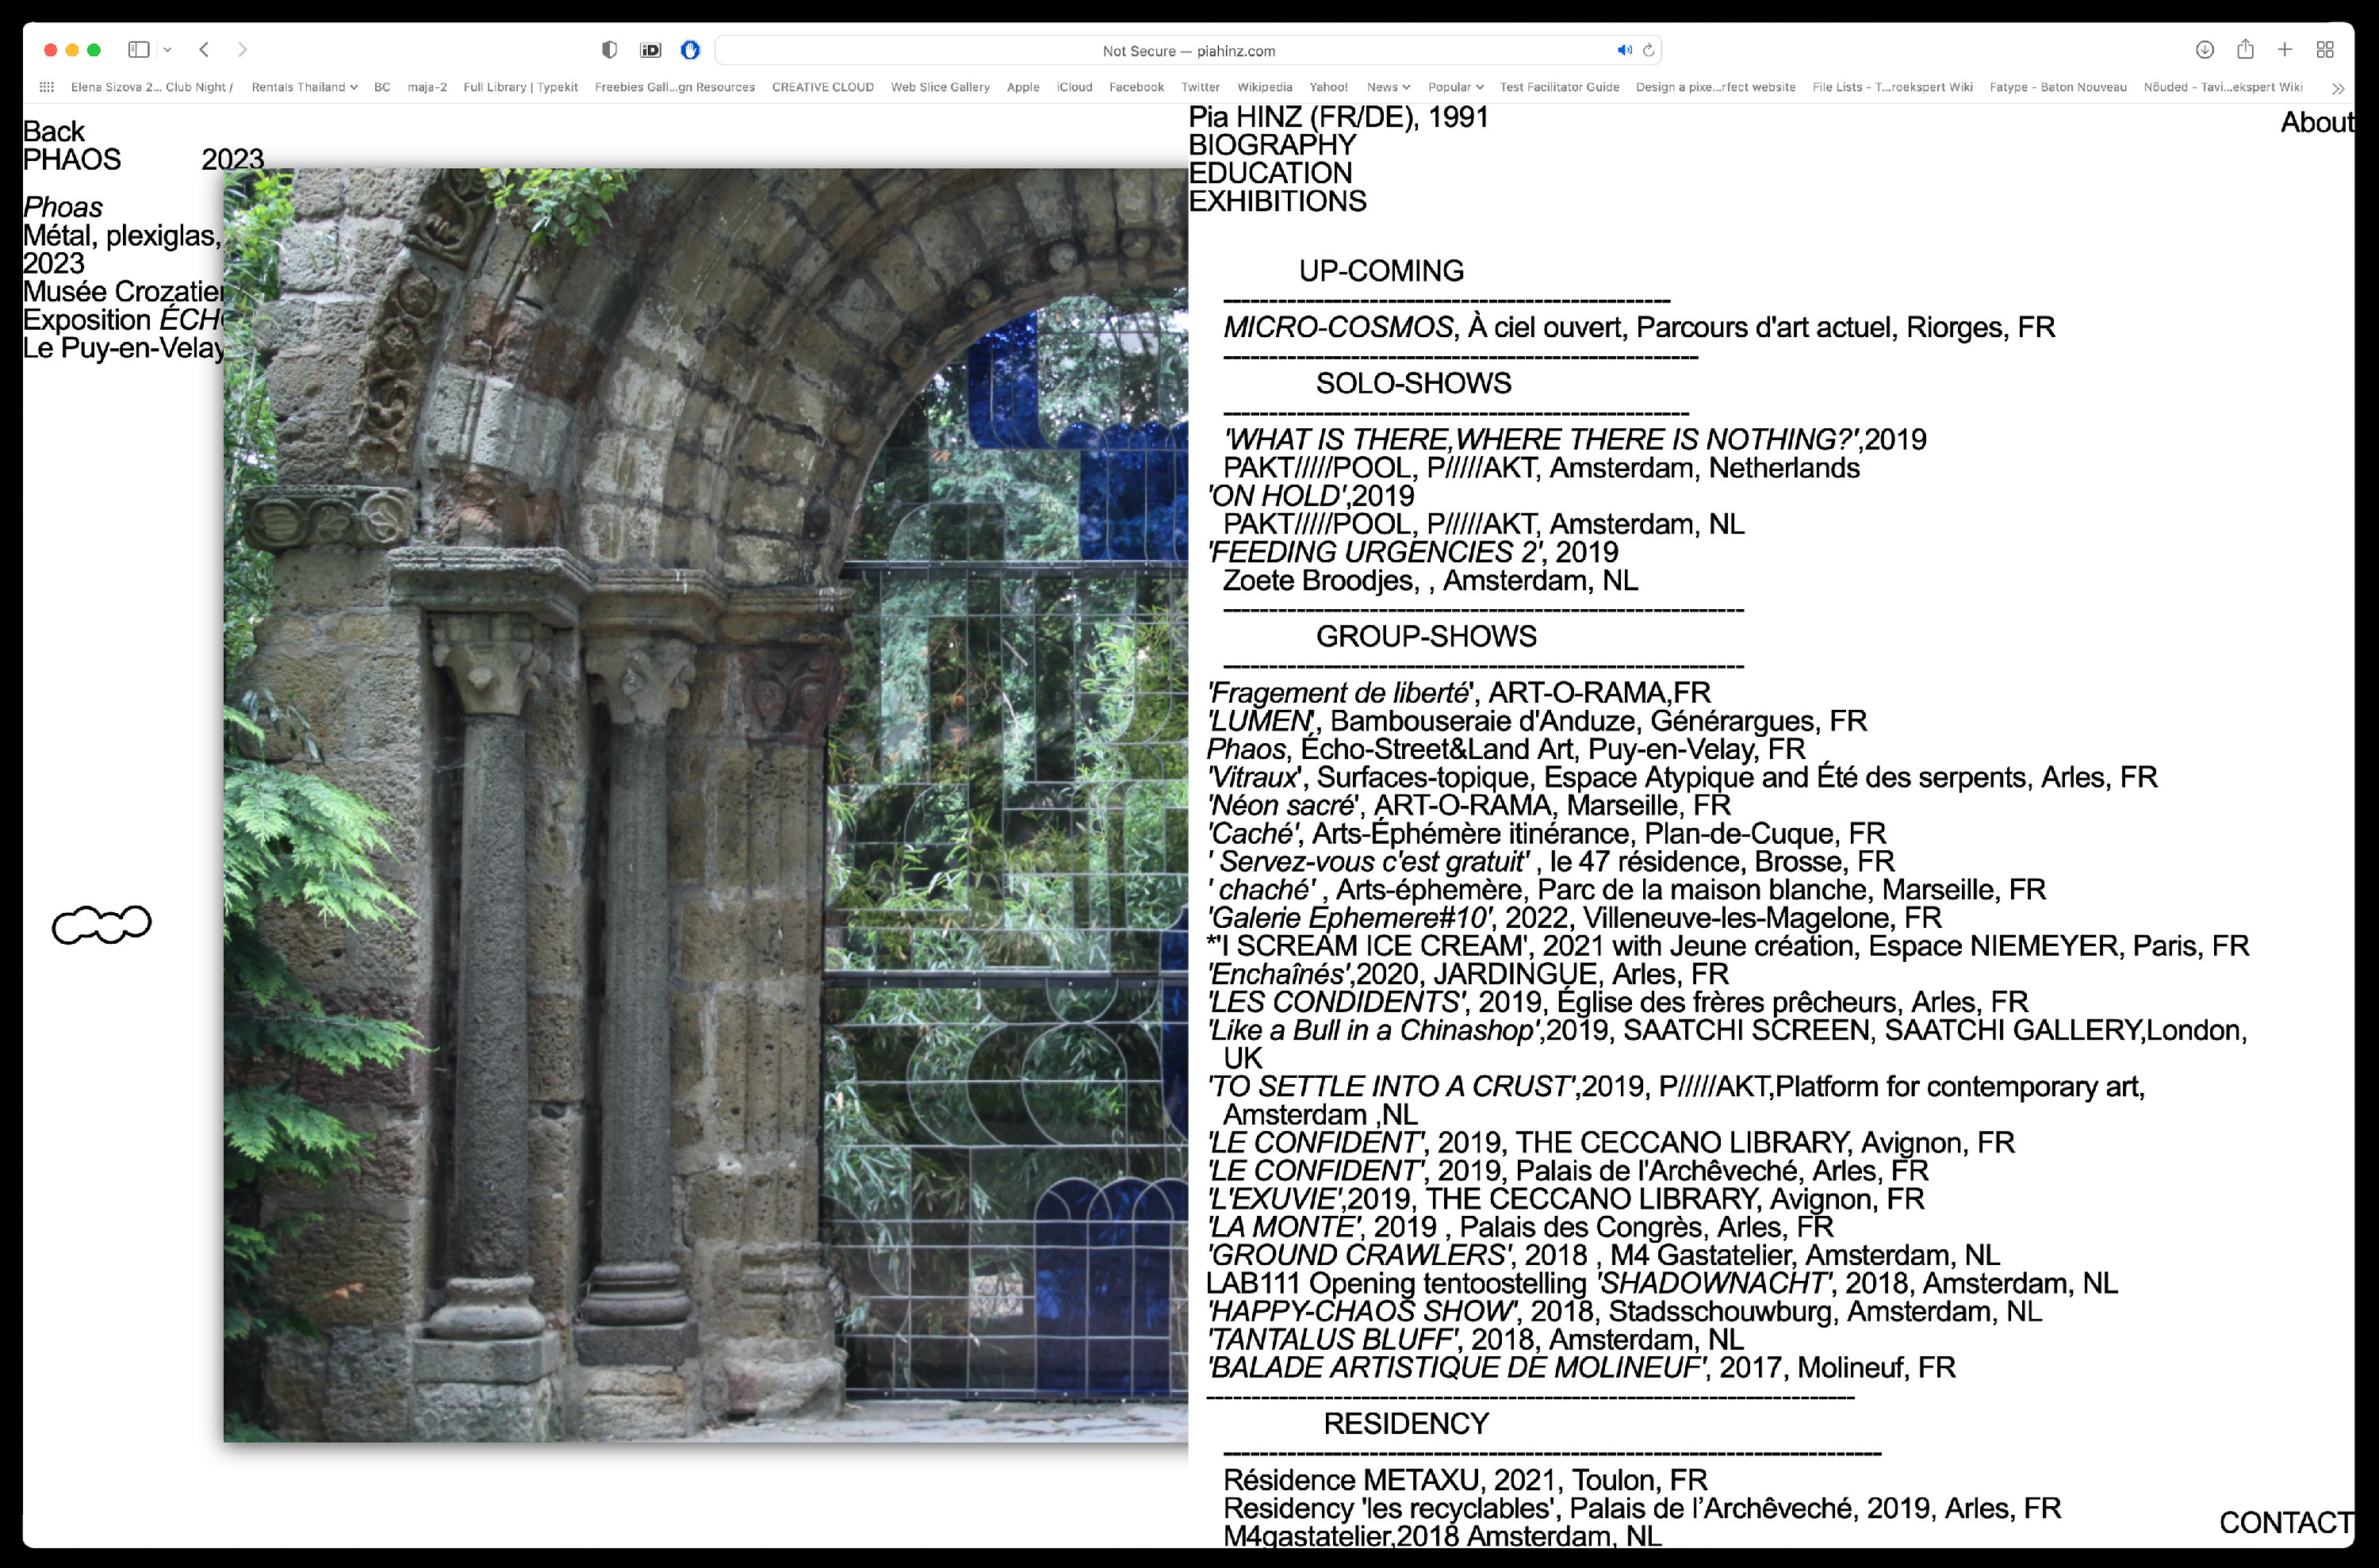Open privacy report shield icon
Viewport: 2379px width, 1568px height.
click(x=610, y=50)
